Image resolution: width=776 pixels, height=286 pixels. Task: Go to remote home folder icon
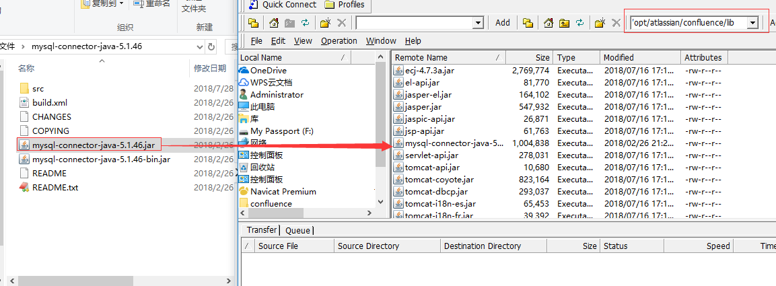click(x=548, y=22)
